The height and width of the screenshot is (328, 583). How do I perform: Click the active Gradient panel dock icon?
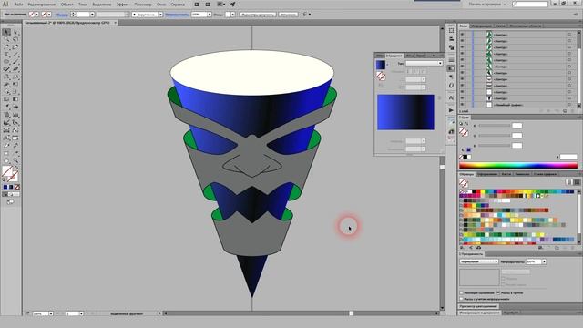451,68
